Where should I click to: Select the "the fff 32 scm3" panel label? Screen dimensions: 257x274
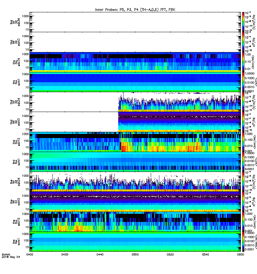tap(15, 202)
